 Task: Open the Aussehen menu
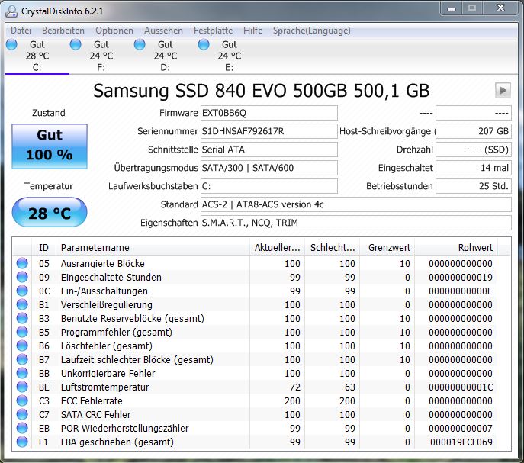coord(163,31)
